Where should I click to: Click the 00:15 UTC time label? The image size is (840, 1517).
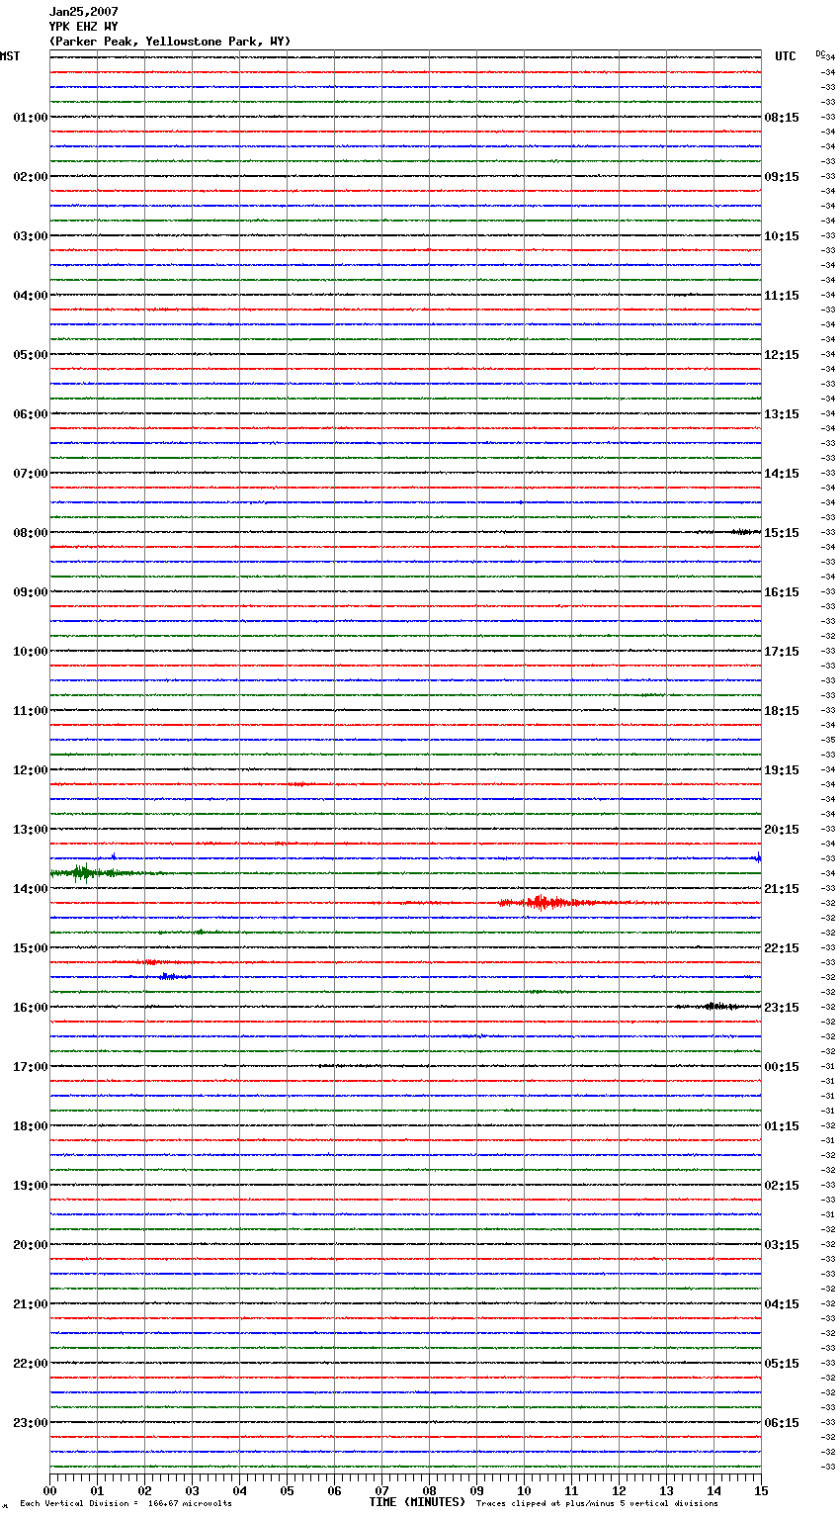(782, 1067)
